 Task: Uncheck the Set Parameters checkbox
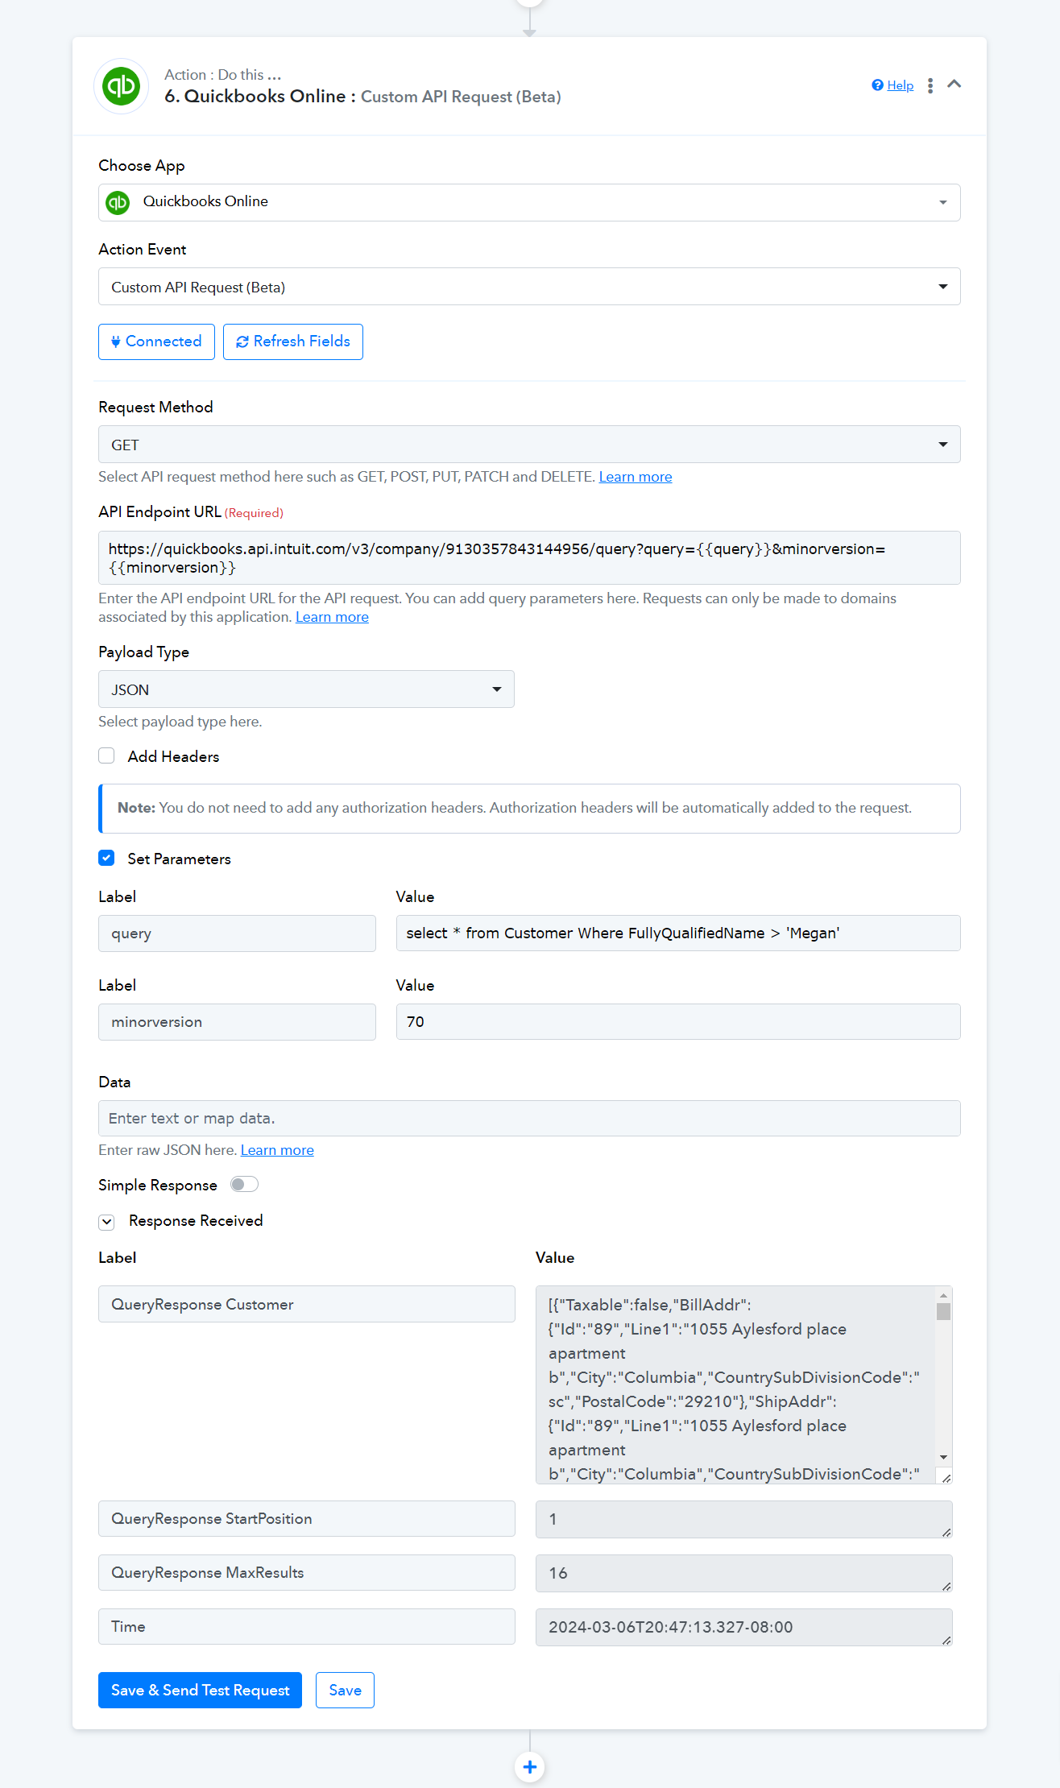click(x=106, y=859)
